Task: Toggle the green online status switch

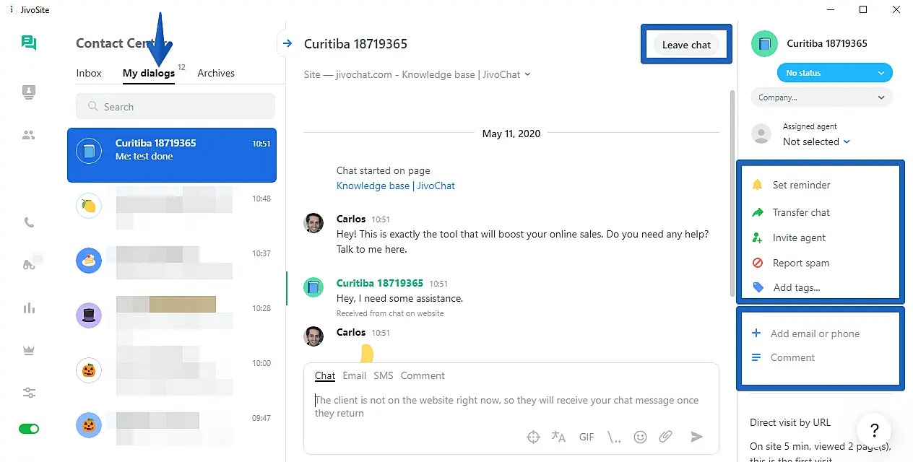Action: (29, 429)
